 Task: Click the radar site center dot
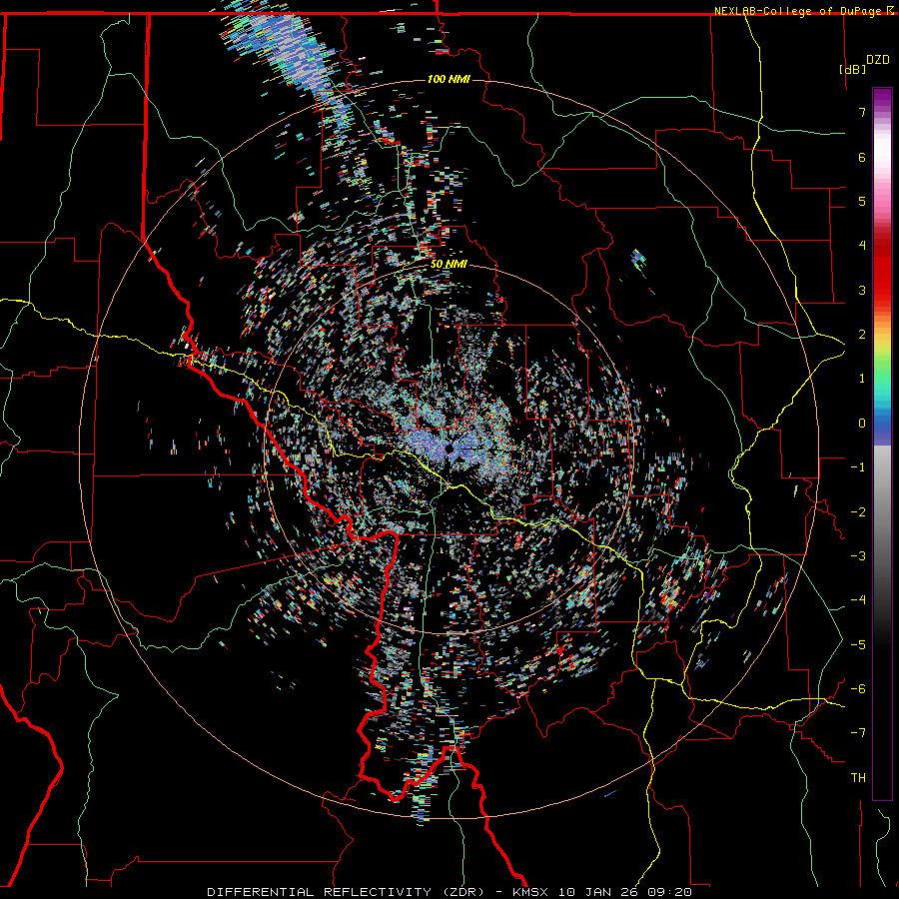click(x=449, y=449)
